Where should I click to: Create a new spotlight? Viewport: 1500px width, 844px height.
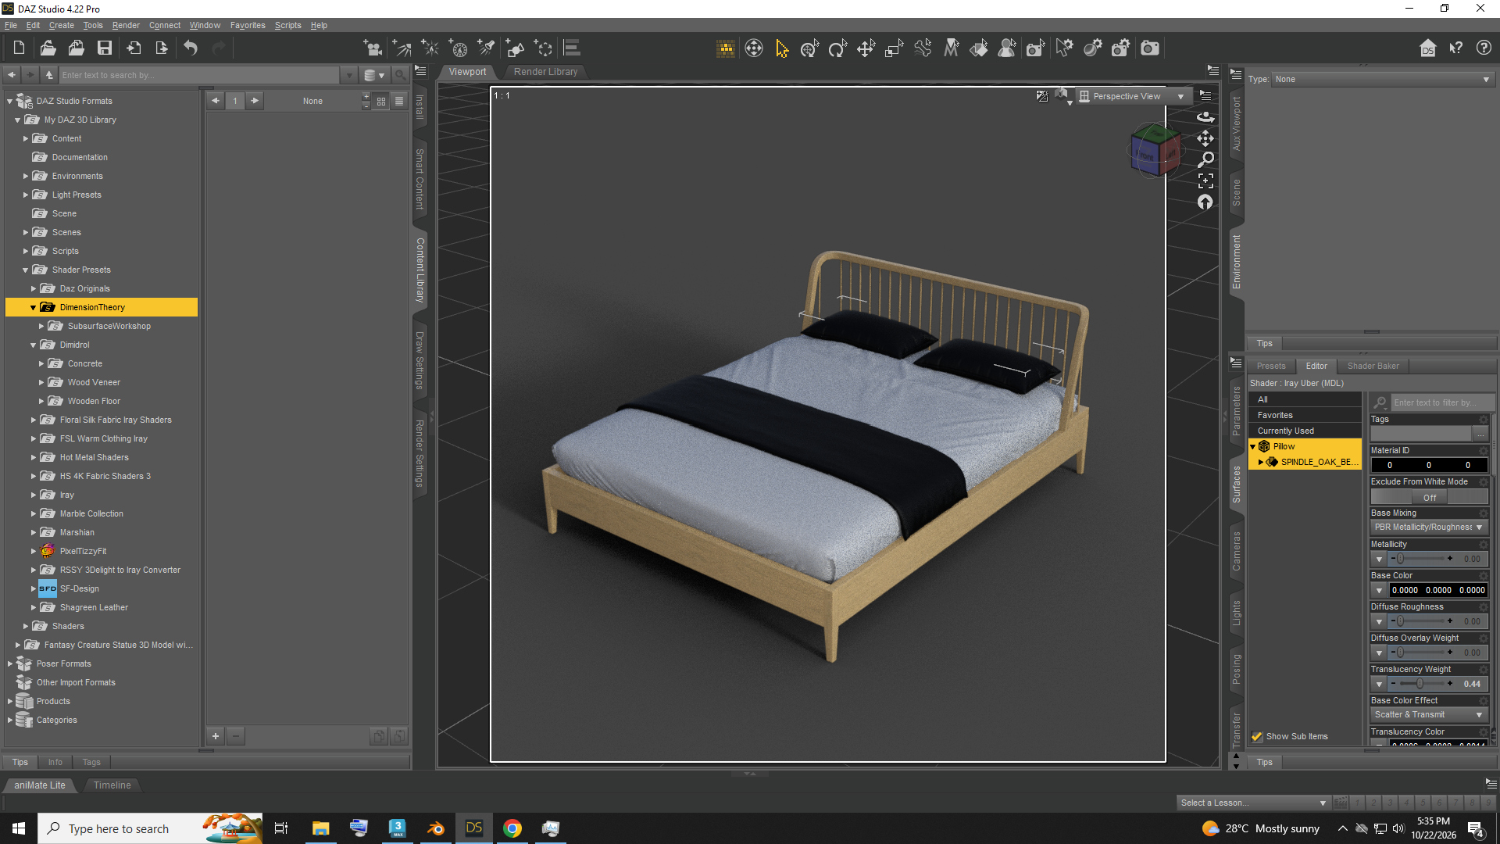click(487, 48)
